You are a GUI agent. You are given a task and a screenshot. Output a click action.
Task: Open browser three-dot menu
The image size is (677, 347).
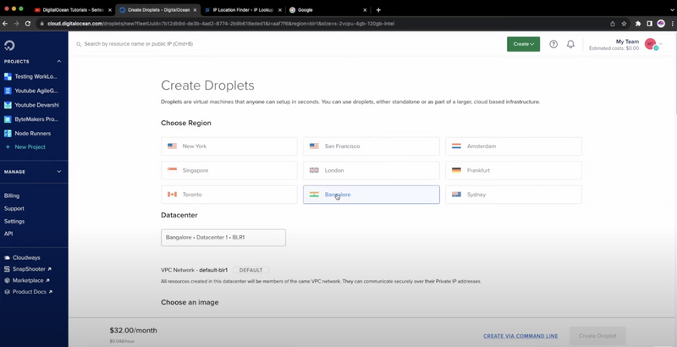[672, 24]
